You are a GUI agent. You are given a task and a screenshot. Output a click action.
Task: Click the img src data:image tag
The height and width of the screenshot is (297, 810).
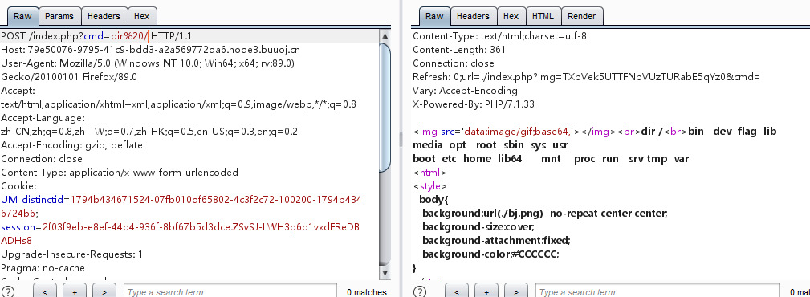[497, 131]
